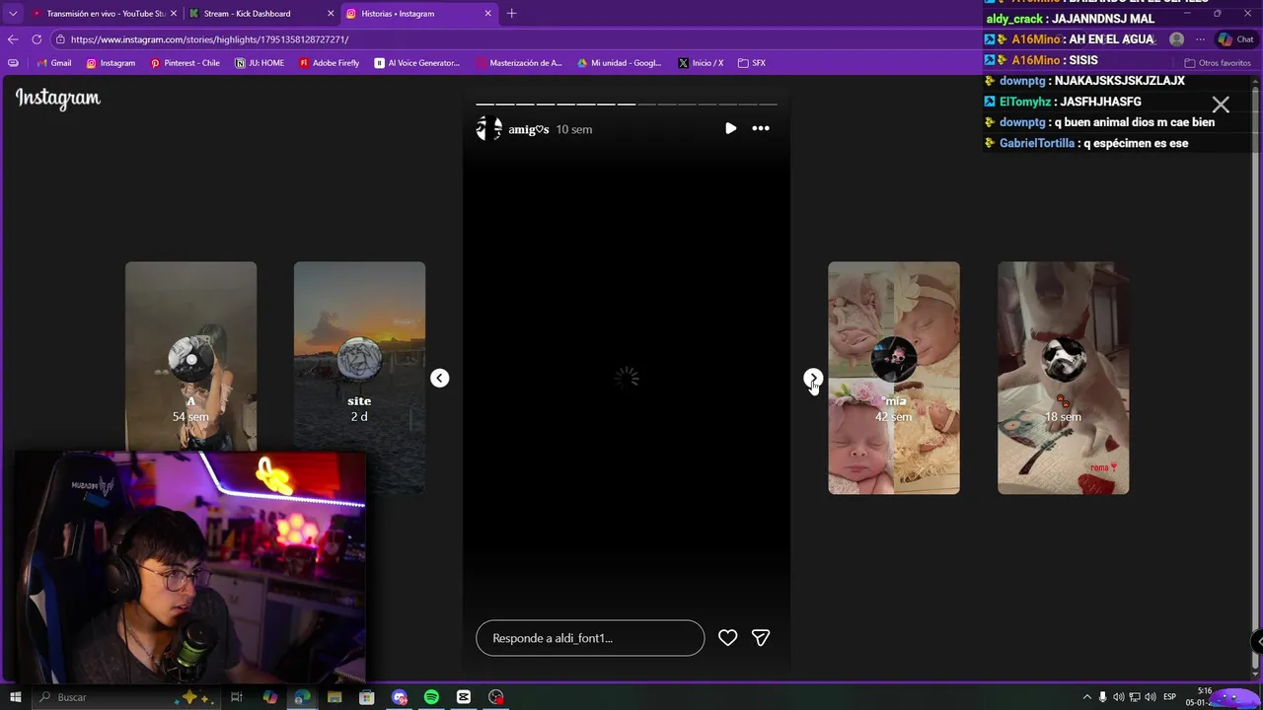Click the story progress bar segments
Screen dimensions: 1263x710
click(627, 104)
